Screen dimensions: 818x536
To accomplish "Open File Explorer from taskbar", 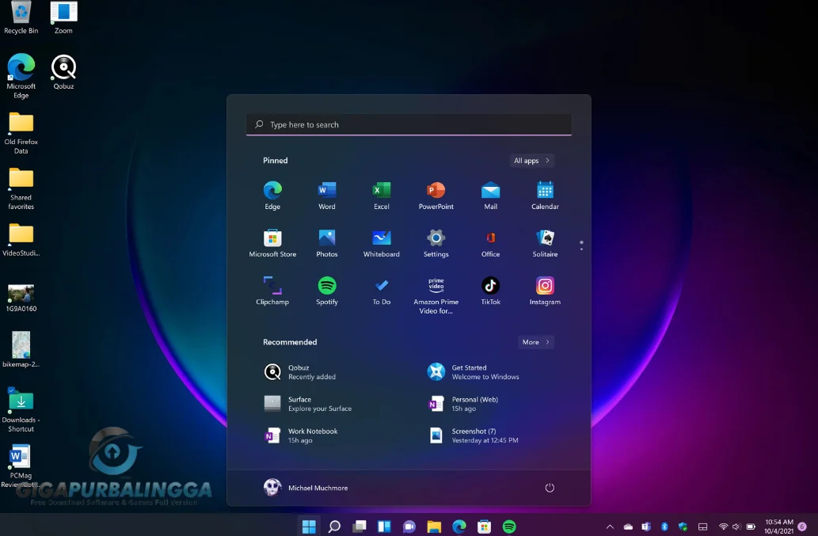I will pos(434,526).
